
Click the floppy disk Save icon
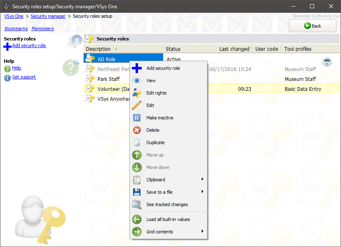(137, 192)
